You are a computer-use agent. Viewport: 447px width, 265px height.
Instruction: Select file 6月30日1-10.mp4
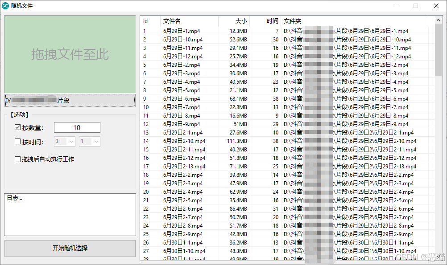pyautogui.click(x=184, y=251)
